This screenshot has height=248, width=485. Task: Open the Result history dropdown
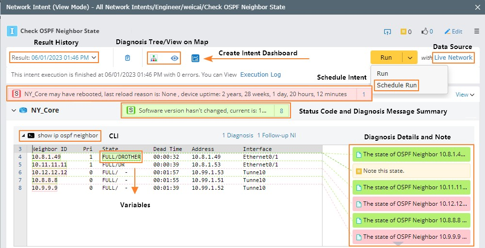coord(54,58)
